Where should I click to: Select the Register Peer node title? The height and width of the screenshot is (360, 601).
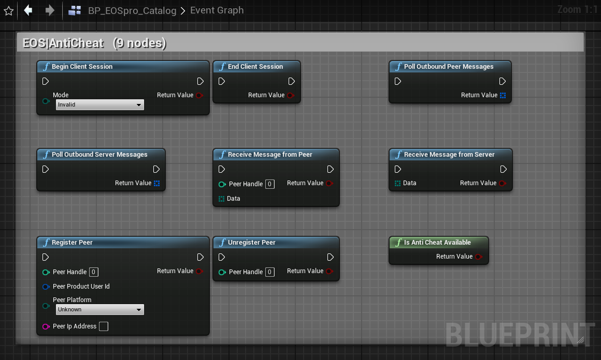click(72, 243)
